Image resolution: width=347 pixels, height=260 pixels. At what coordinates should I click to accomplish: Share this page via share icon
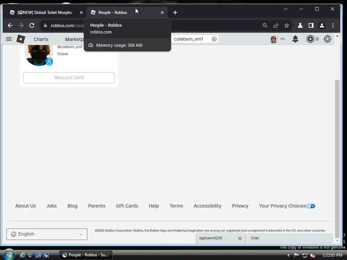[x=276, y=25]
